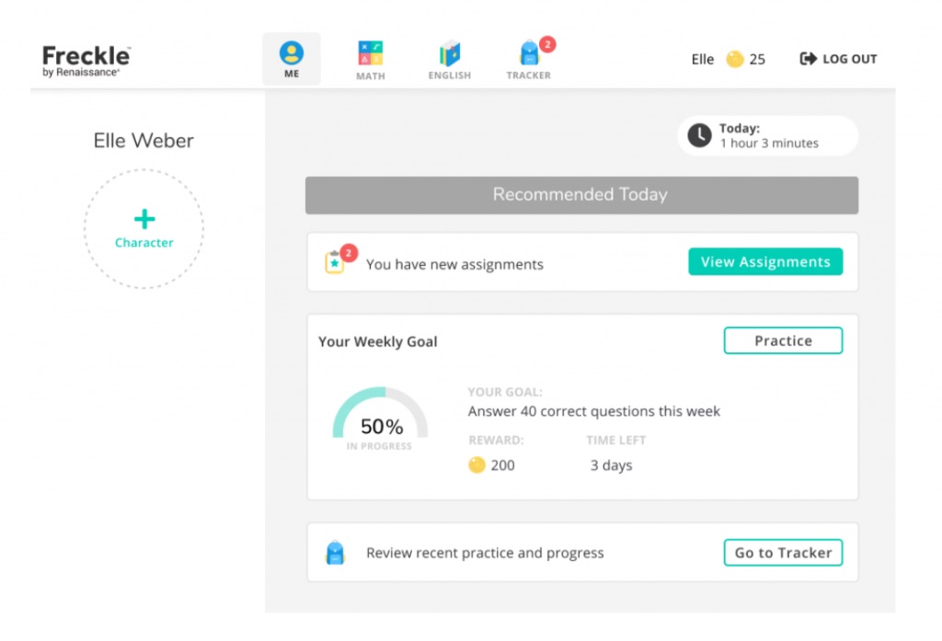
Task: Click the Freckle by Renaissance logo
Action: tap(86, 60)
